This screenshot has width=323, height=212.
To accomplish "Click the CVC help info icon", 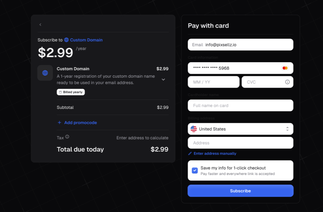I will (287, 82).
